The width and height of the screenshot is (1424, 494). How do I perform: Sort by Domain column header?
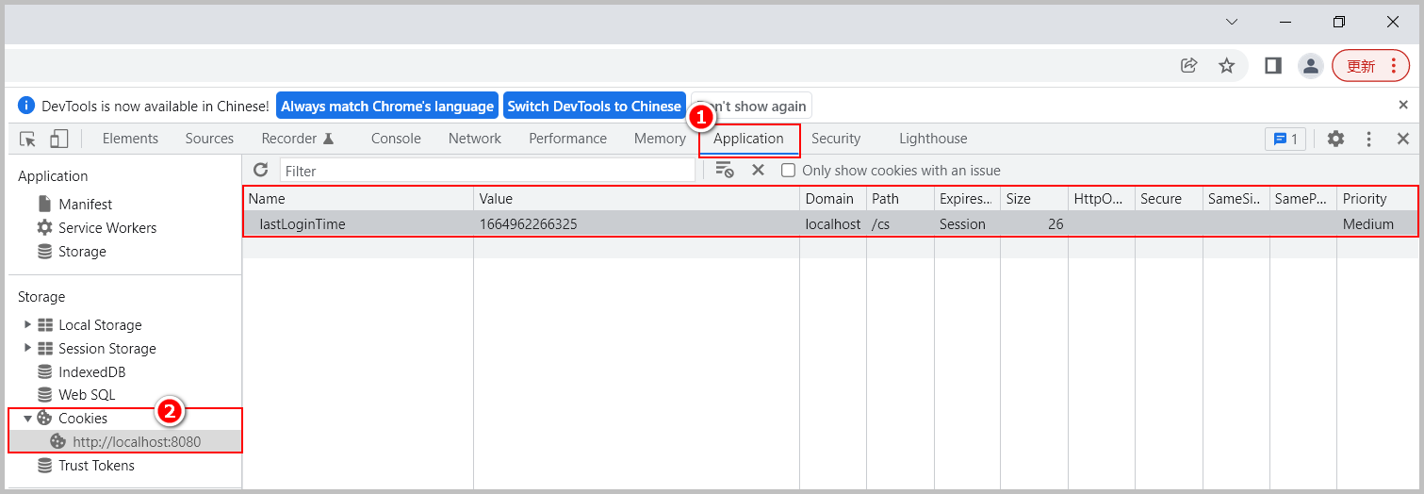pos(833,199)
